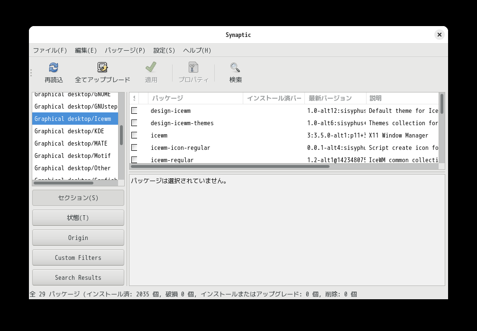The image size is (477, 331).
Task: Select Graphical desktop/Motif in the section list
Action: pos(75,156)
